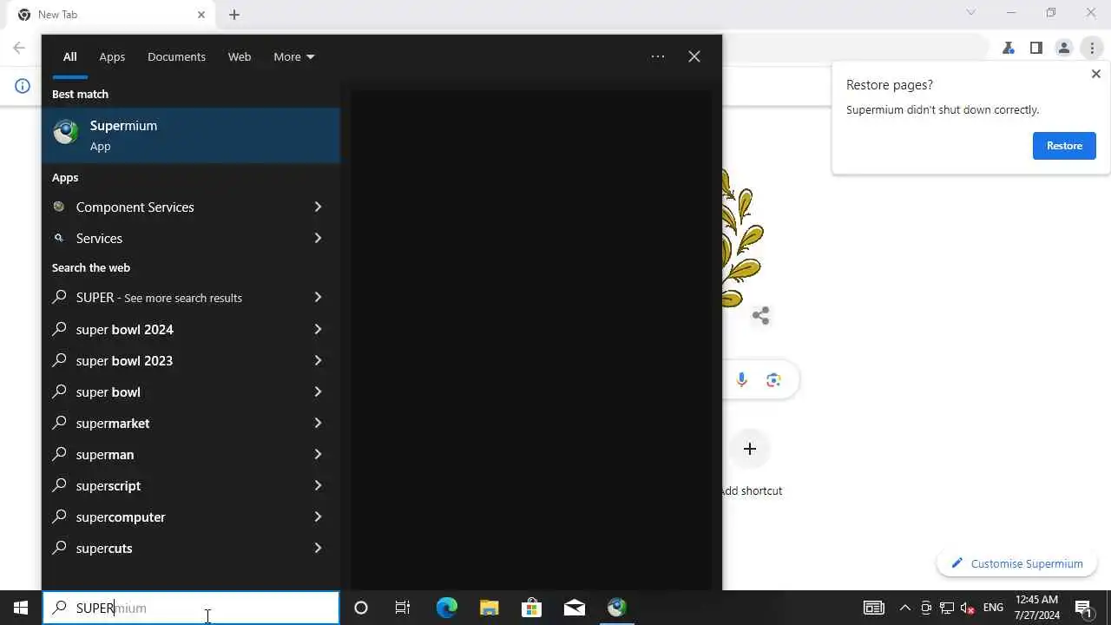The height and width of the screenshot is (625, 1111).
Task: Close the New Tab tab
Action: coord(201,15)
